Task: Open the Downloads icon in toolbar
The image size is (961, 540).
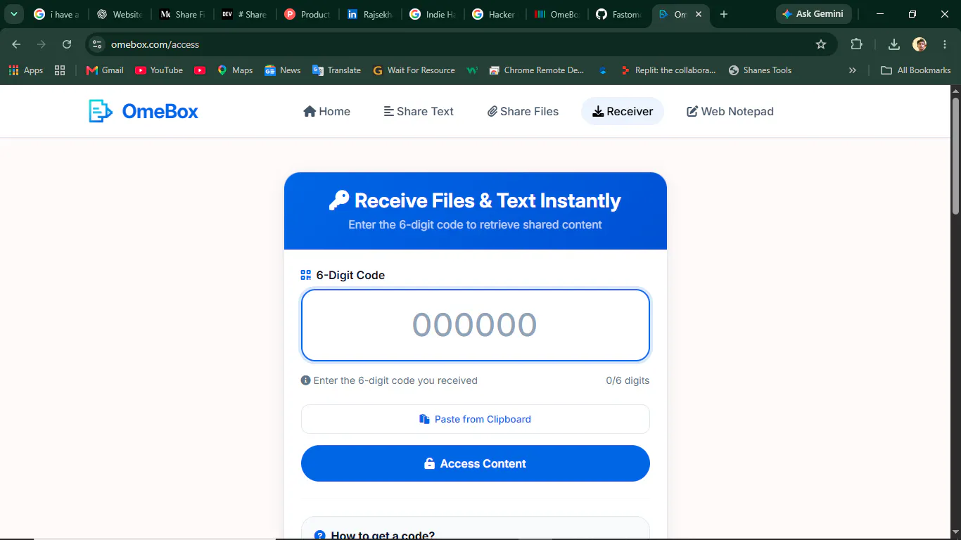Action: pos(894,44)
